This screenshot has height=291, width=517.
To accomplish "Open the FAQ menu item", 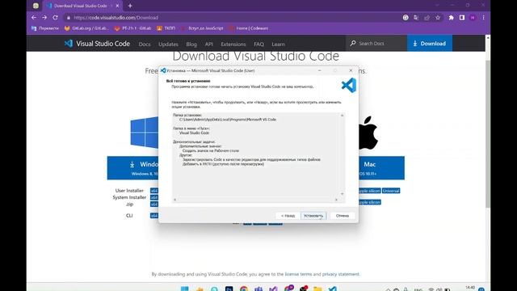I will (x=258, y=44).
